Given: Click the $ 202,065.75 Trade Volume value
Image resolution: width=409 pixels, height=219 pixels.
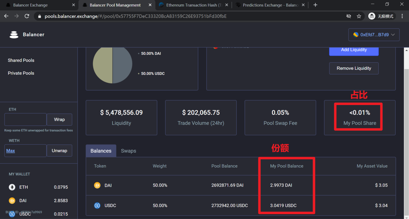Looking at the screenshot, I should (x=201, y=113).
